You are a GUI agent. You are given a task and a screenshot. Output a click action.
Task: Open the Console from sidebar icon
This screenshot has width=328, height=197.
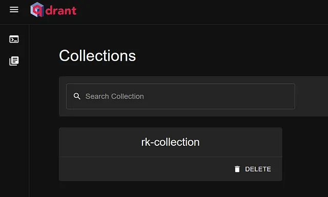(14, 39)
